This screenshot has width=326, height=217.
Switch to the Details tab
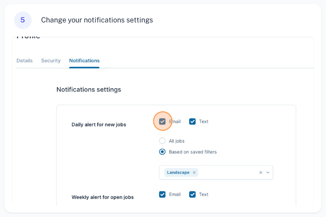click(25, 61)
